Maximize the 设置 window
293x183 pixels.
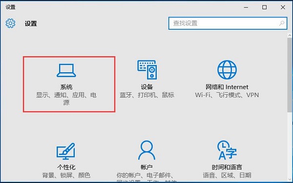coord(264,7)
